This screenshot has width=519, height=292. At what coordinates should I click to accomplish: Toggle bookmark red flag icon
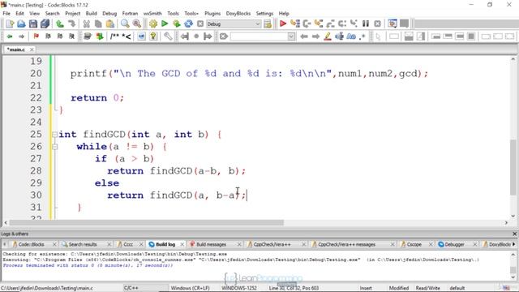(x=36, y=36)
